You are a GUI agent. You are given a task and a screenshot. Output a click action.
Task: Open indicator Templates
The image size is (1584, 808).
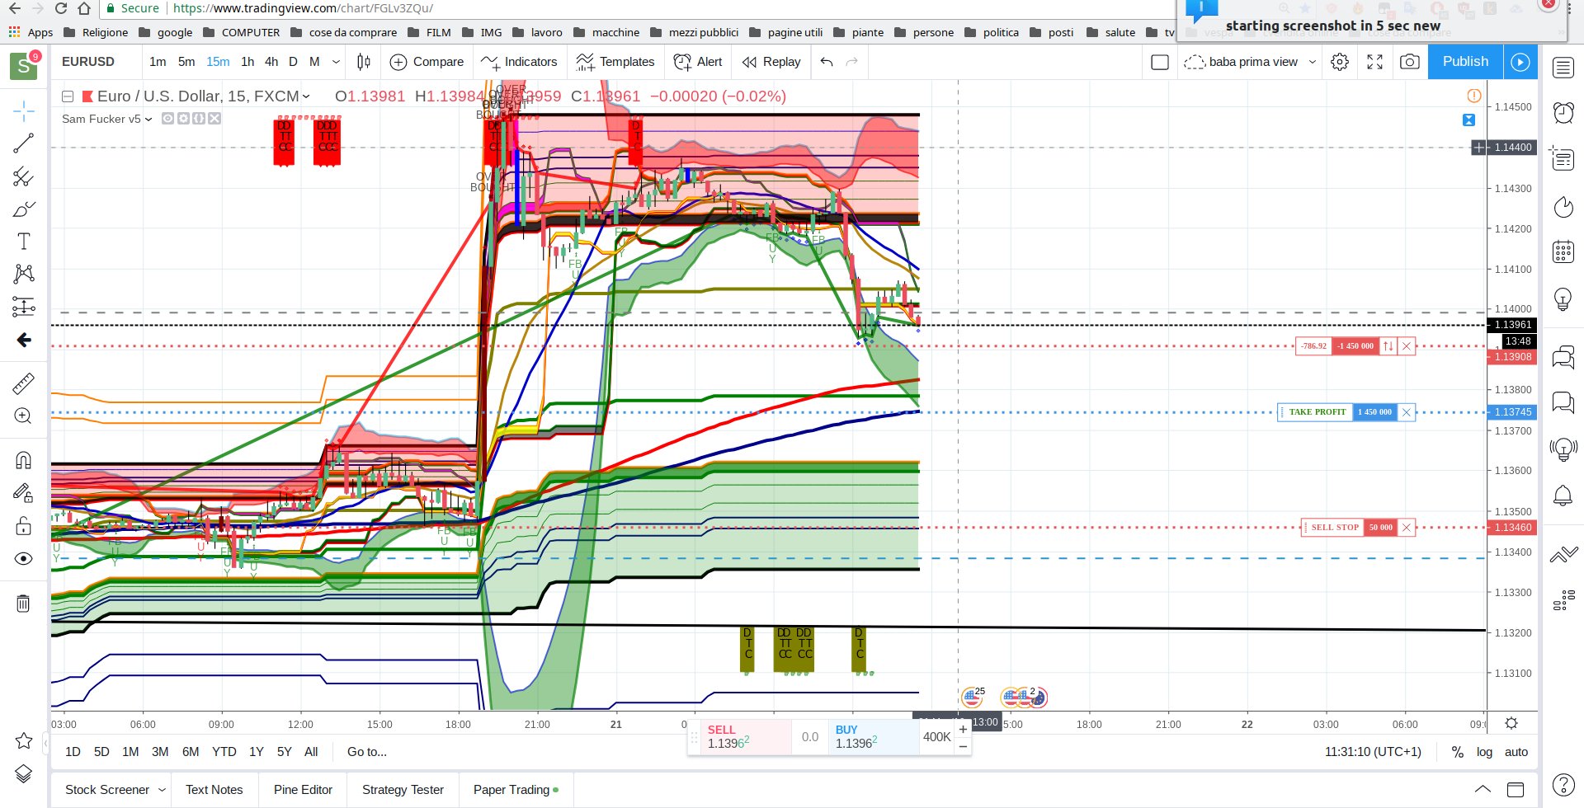click(615, 62)
